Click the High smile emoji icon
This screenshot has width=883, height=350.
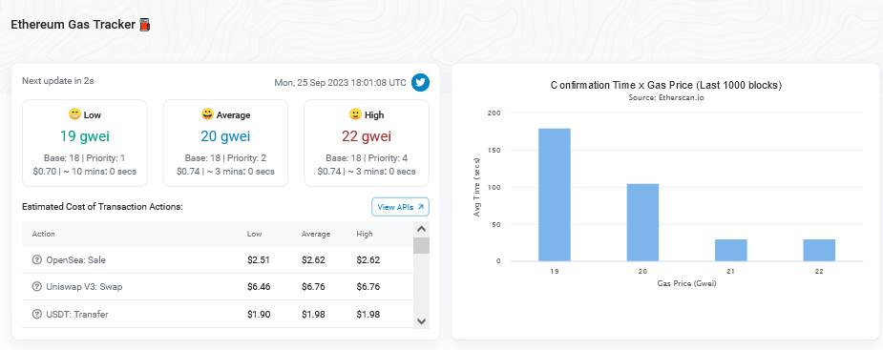(x=355, y=114)
